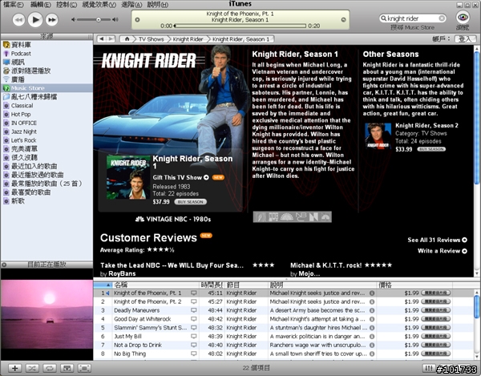
Task: Go forward in the store navigation
Action: pos(111,39)
